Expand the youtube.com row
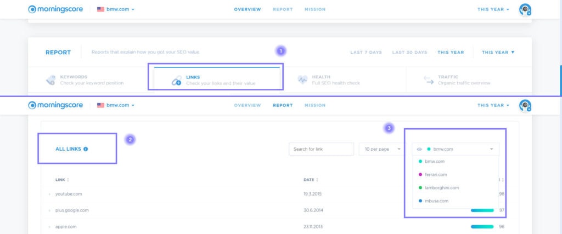The width and height of the screenshot is (562, 234). tap(49, 195)
